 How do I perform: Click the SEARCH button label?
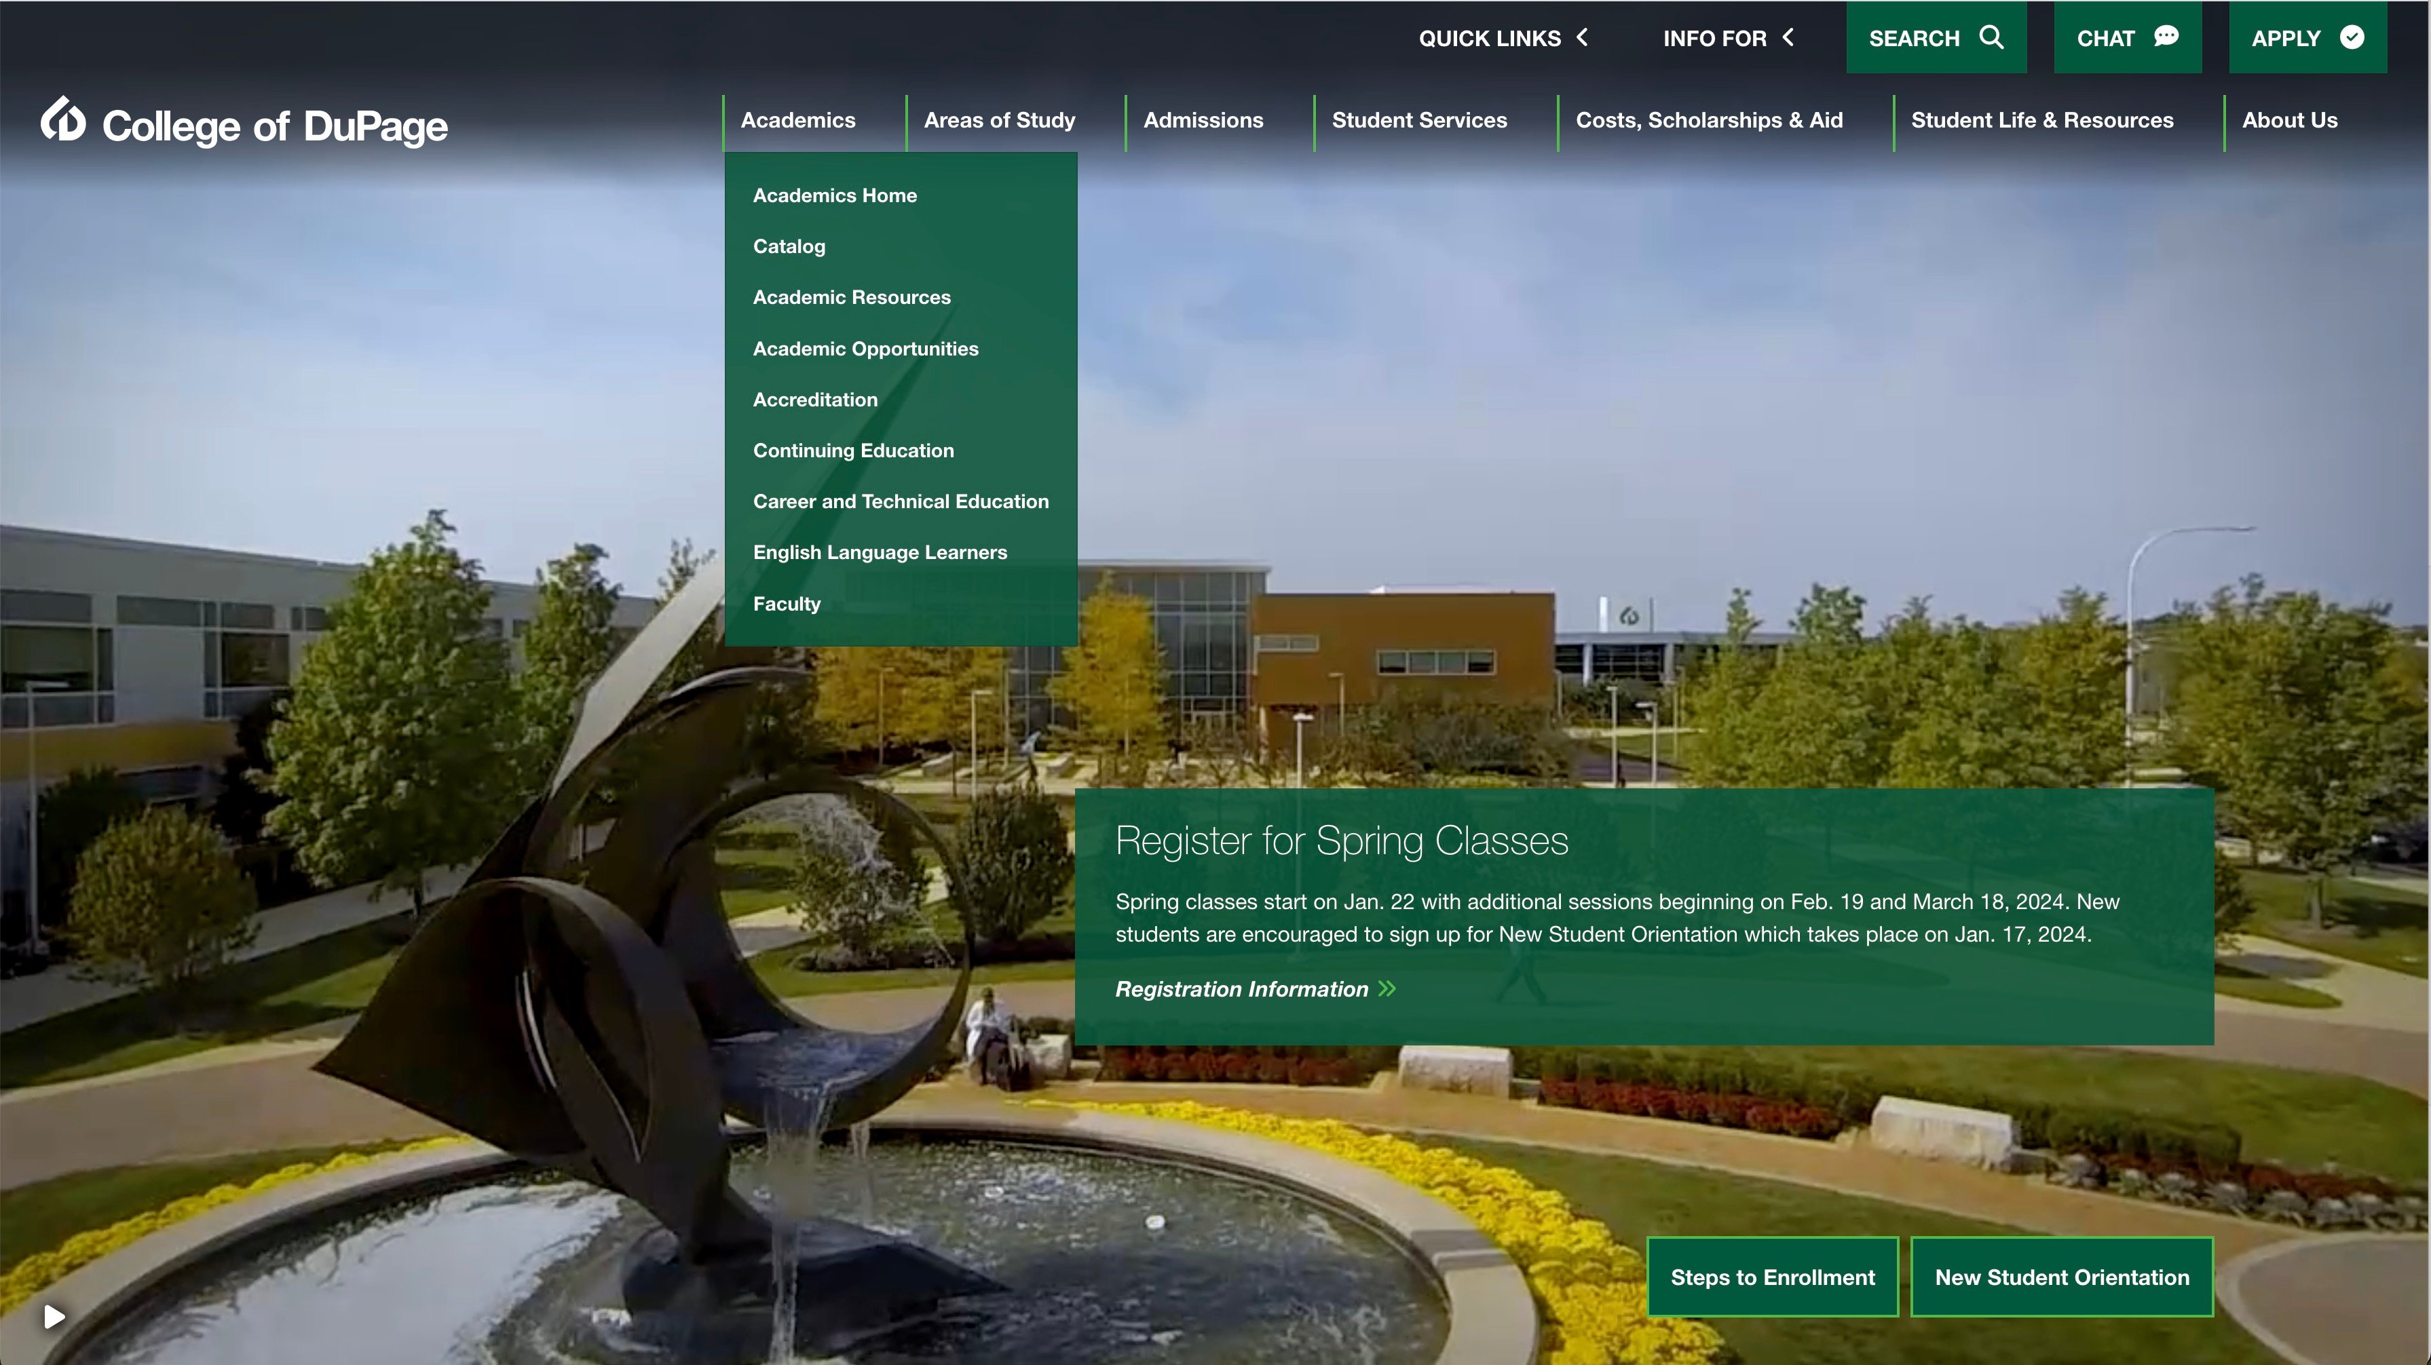coord(1915,39)
